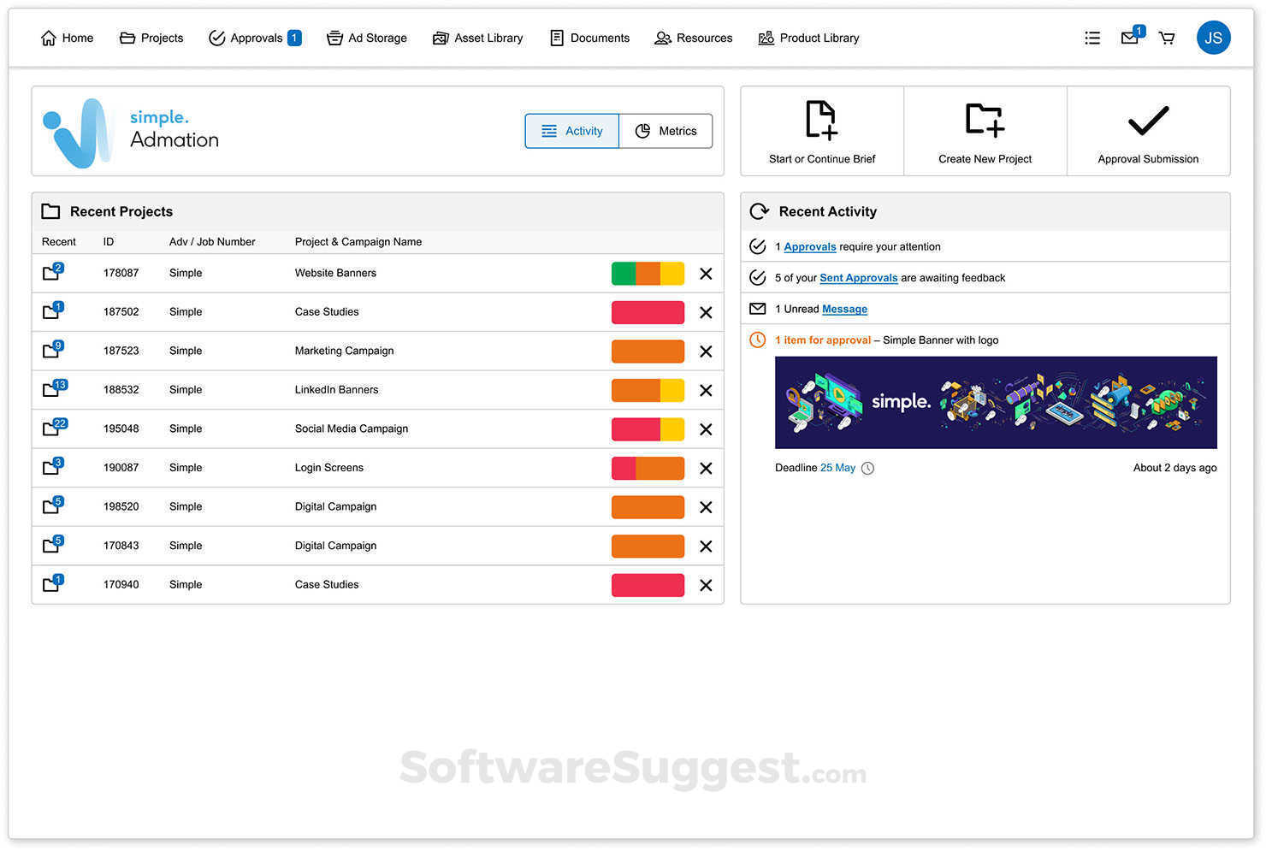1266x851 pixels.
Task: Click the Approval Submission checkmark icon
Action: [x=1148, y=121]
